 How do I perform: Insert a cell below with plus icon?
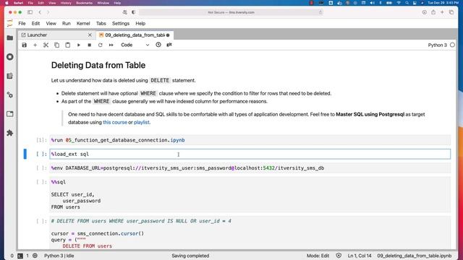coord(35,45)
